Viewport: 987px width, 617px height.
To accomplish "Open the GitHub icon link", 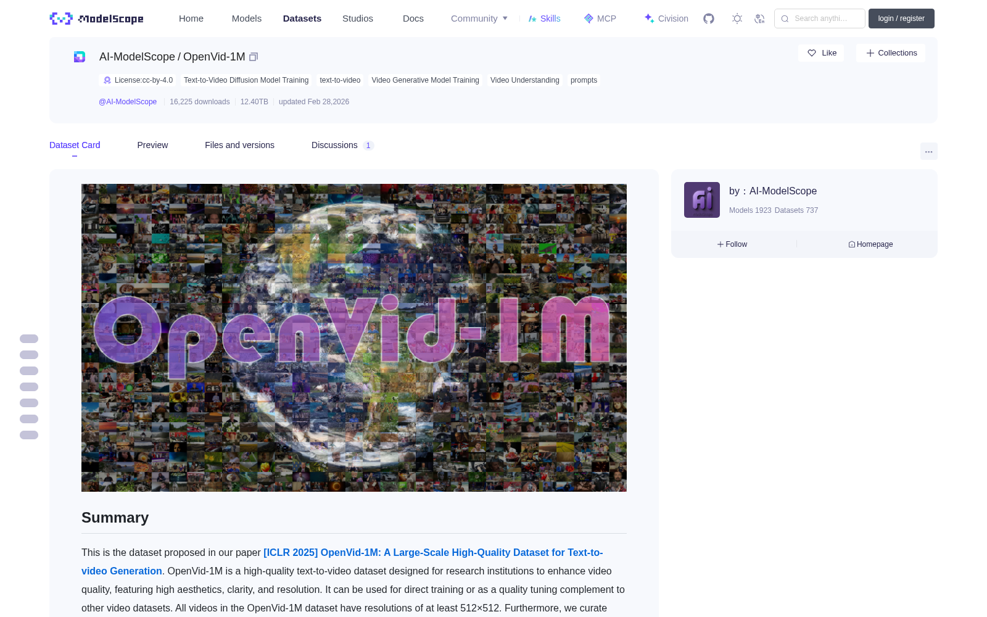I will 709,19.
